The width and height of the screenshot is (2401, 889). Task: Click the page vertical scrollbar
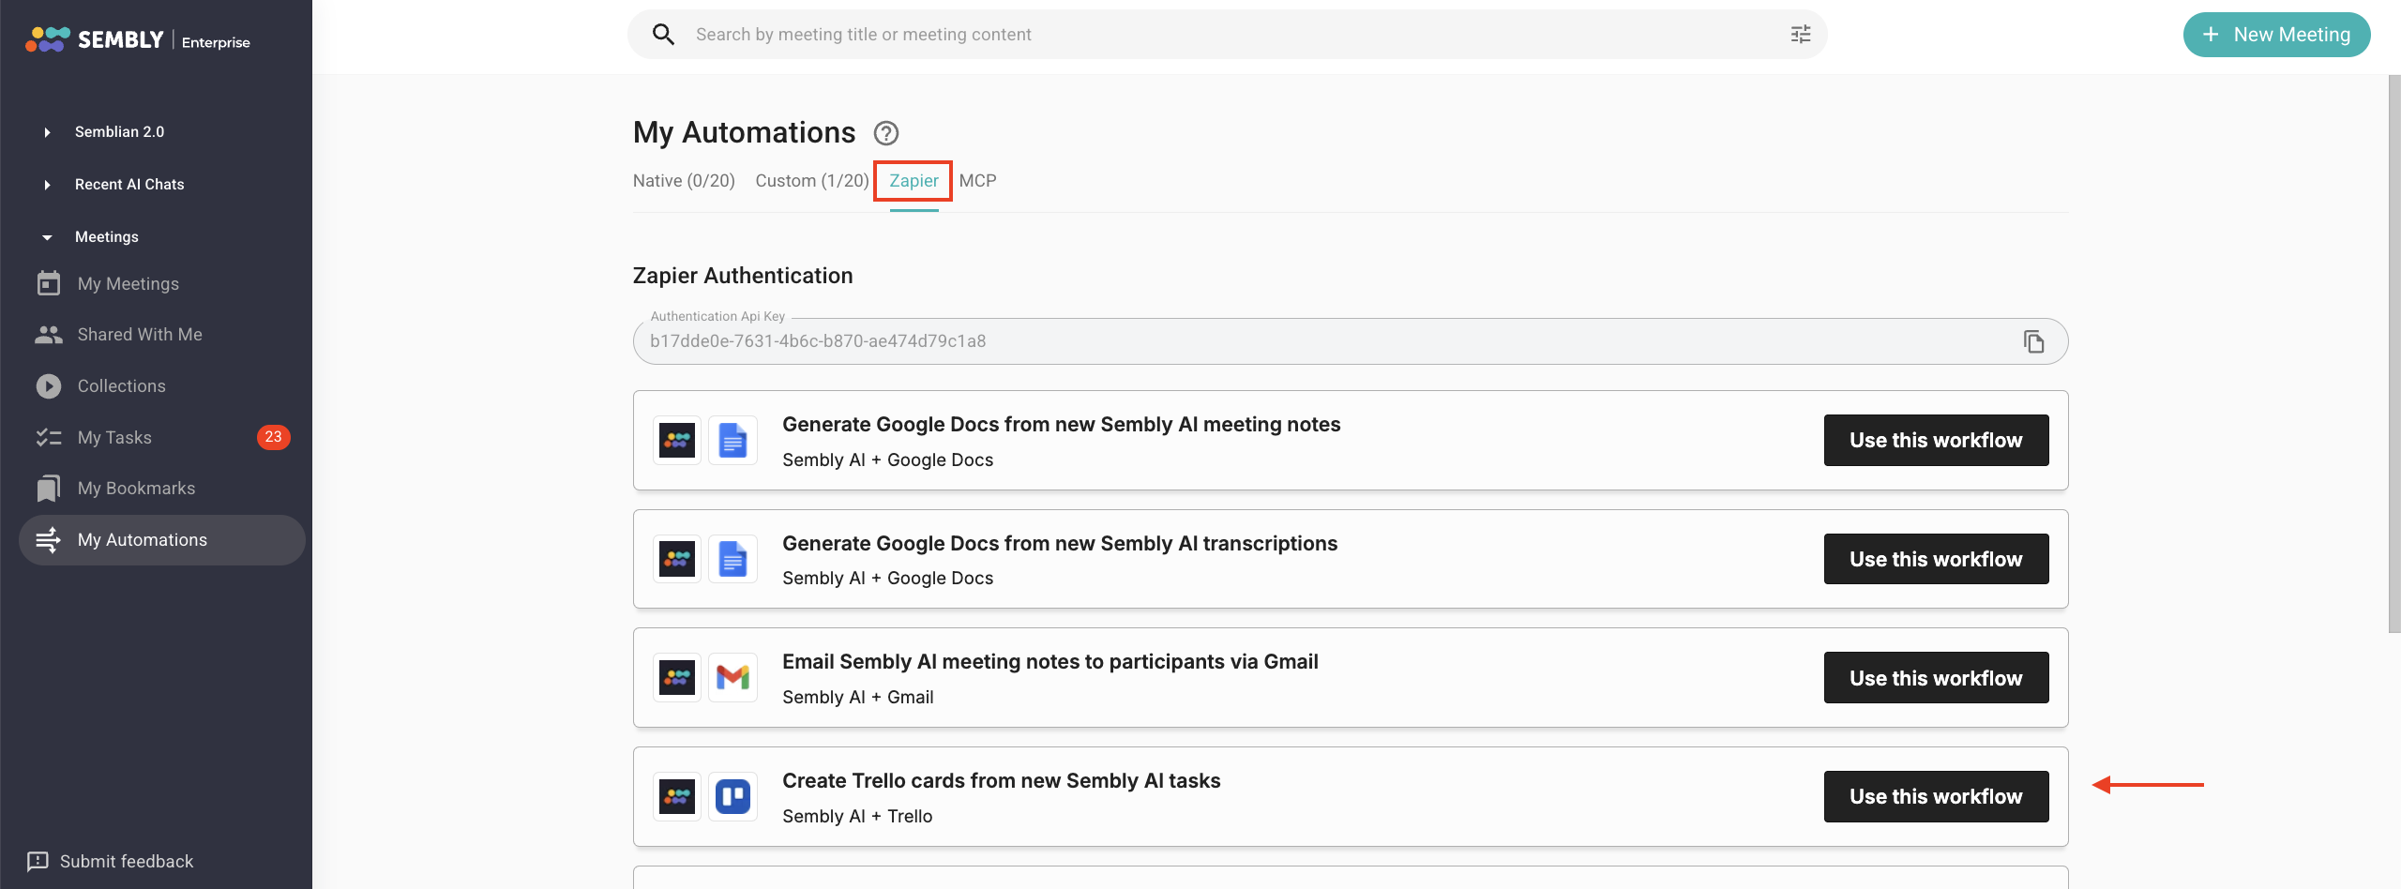(2393, 354)
